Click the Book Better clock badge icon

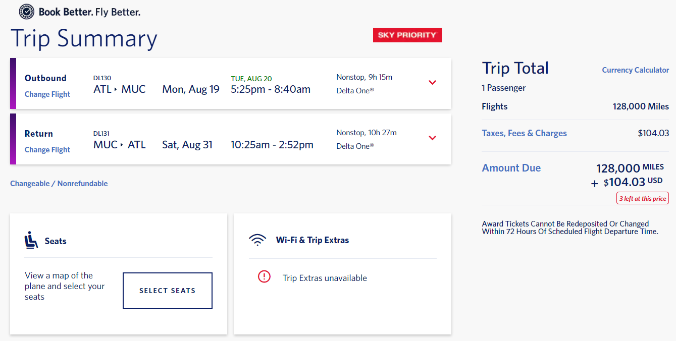[x=27, y=11]
